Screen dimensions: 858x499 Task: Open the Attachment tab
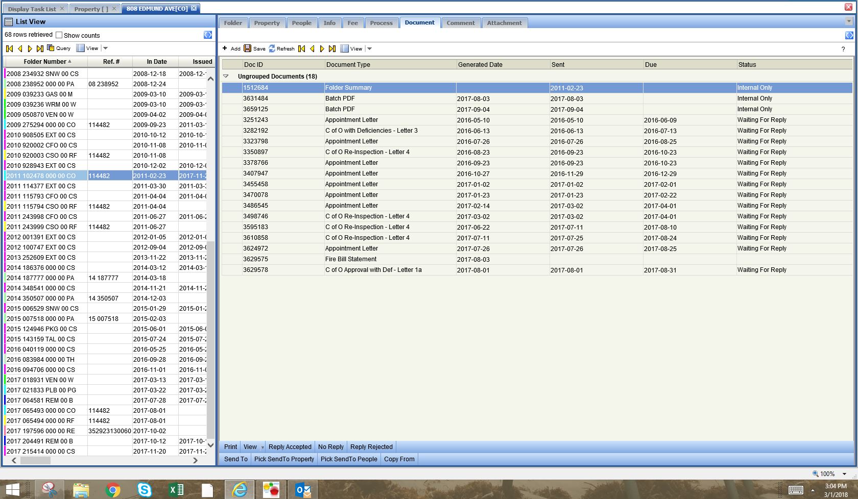504,23
